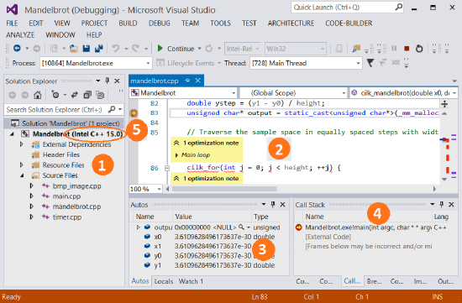Open the ANALYZE menu
The image size is (462, 303).
pyautogui.click(x=20, y=34)
